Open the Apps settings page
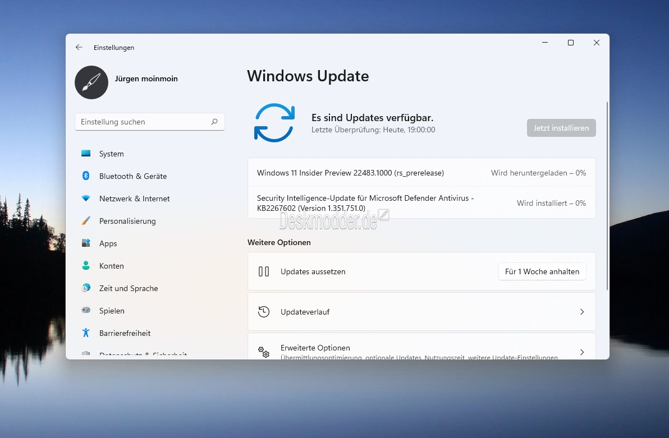 pyautogui.click(x=150, y=243)
